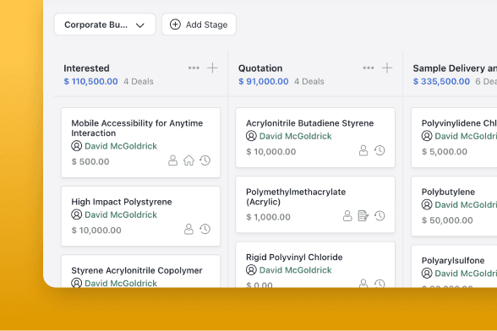Screen dimensions: 497x331
Task: Click the notes icon on the Polymethylmethacrylate card
Action: (x=363, y=216)
